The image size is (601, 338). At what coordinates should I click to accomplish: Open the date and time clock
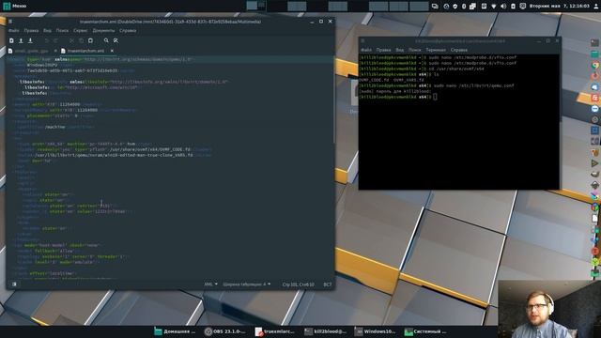click(559, 7)
